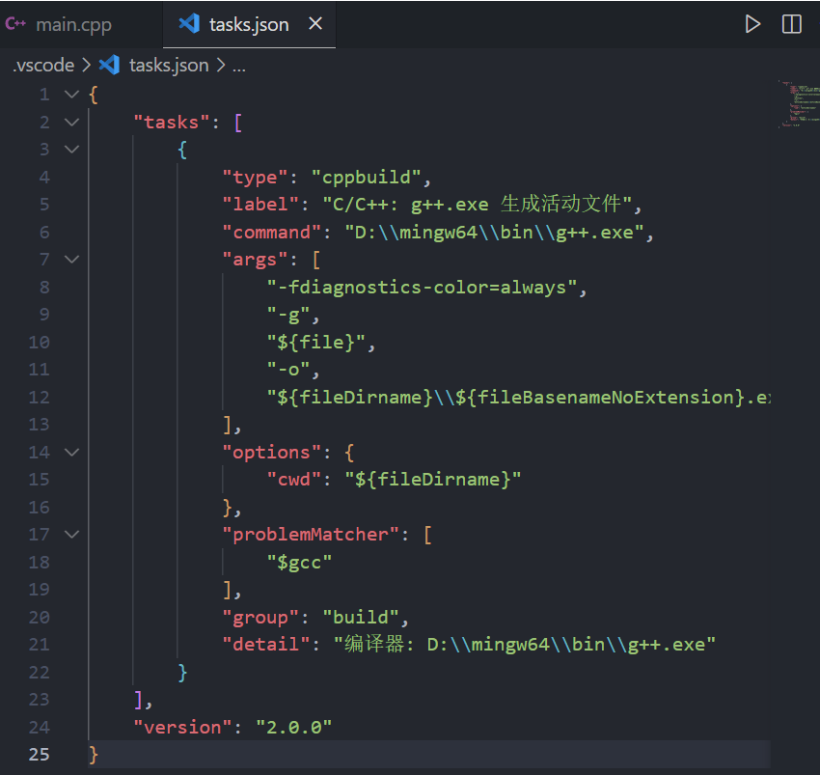Click the "command" key on line 6
The width and height of the screenshot is (820, 775).
click(x=272, y=233)
